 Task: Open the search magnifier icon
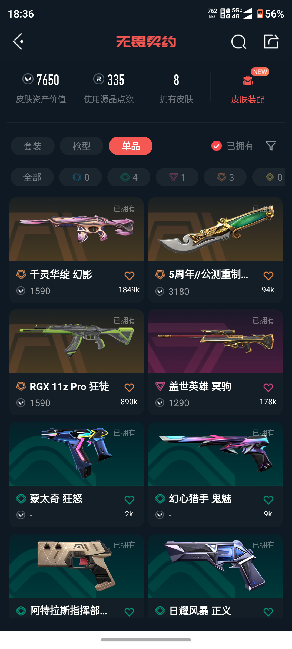(239, 42)
